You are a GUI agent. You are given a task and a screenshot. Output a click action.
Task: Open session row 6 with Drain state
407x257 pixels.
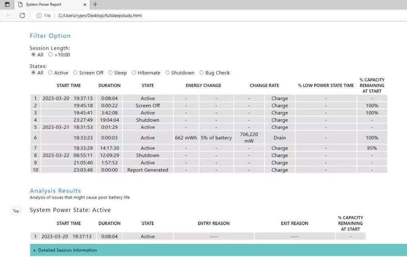click(209, 138)
